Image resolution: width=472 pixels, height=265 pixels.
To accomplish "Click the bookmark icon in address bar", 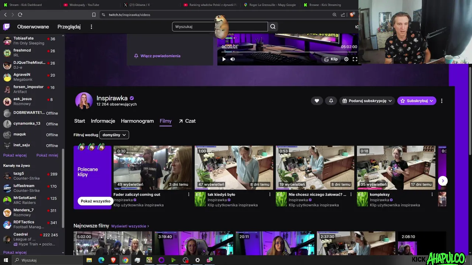I will point(94,15).
